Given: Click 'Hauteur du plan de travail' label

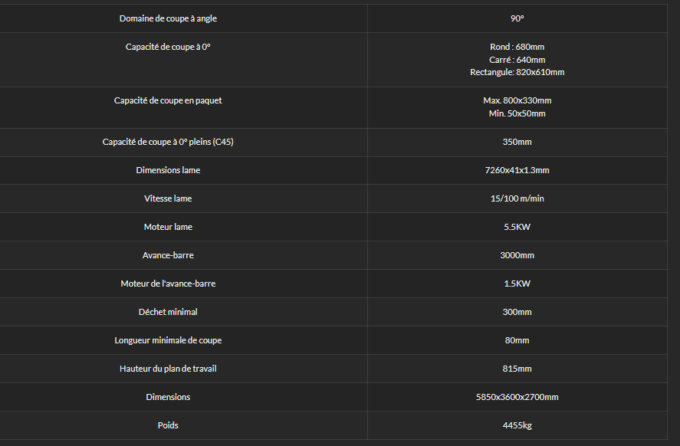Looking at the screenshot, I should click(168, 369).
